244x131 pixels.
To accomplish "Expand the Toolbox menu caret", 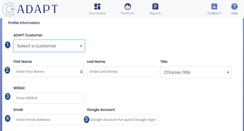I will point(221,13).
